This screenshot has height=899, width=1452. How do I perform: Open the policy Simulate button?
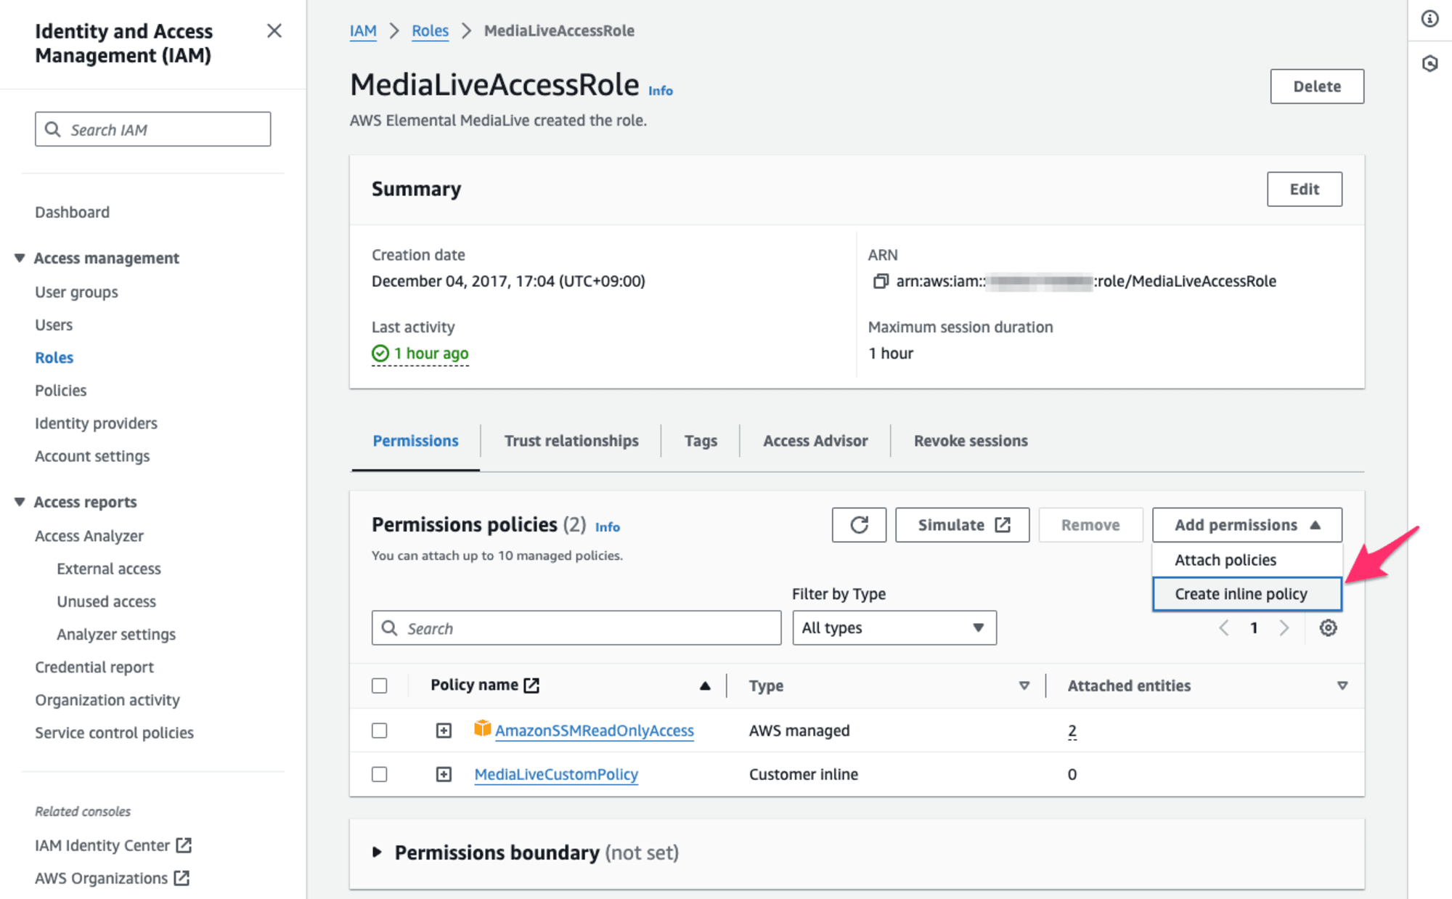pyautogui.click(x=962, y=525)
